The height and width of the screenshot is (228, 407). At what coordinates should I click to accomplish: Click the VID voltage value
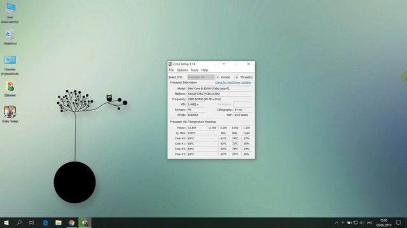196,104
